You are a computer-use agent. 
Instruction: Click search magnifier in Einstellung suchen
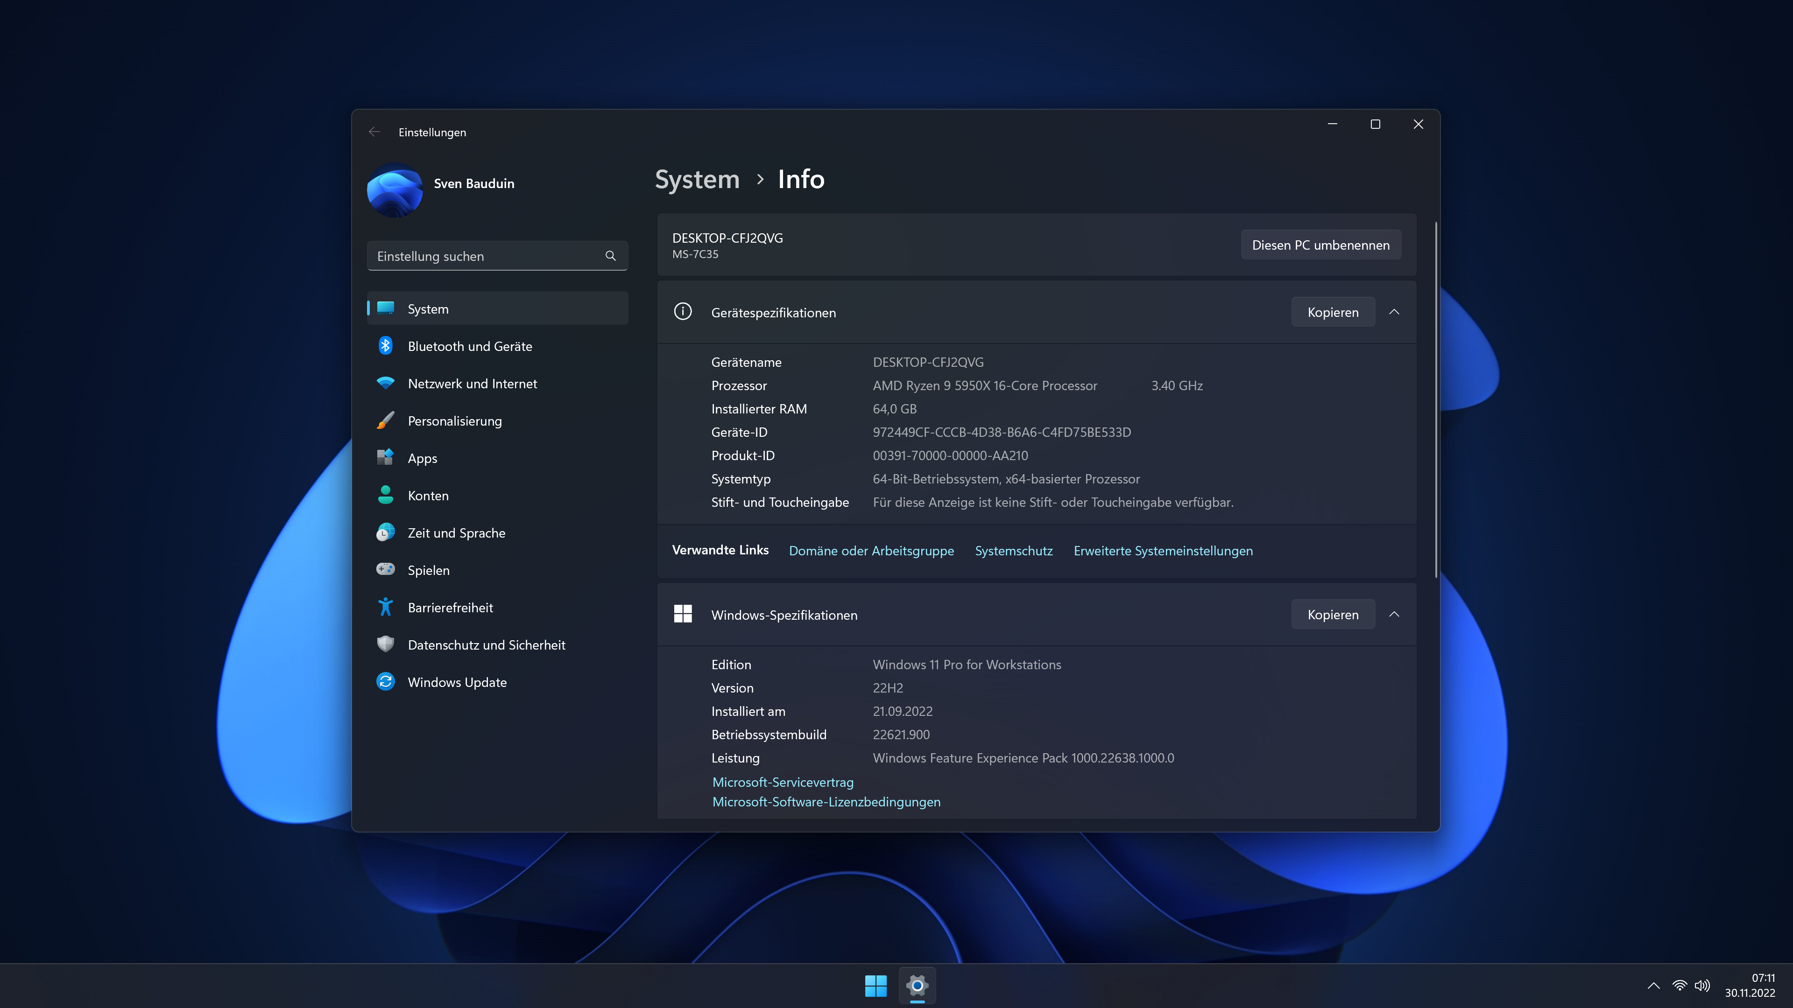pos(610,256)
